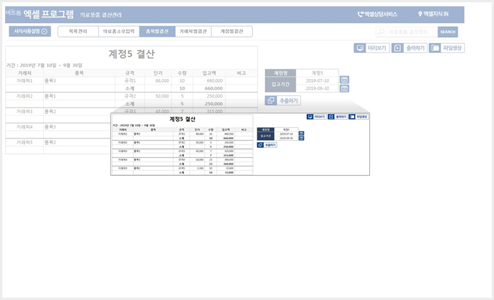Open the calendar icon beside 2019-09-30
494x300 pixels.
pyautogui.click(x=344, y=89)
